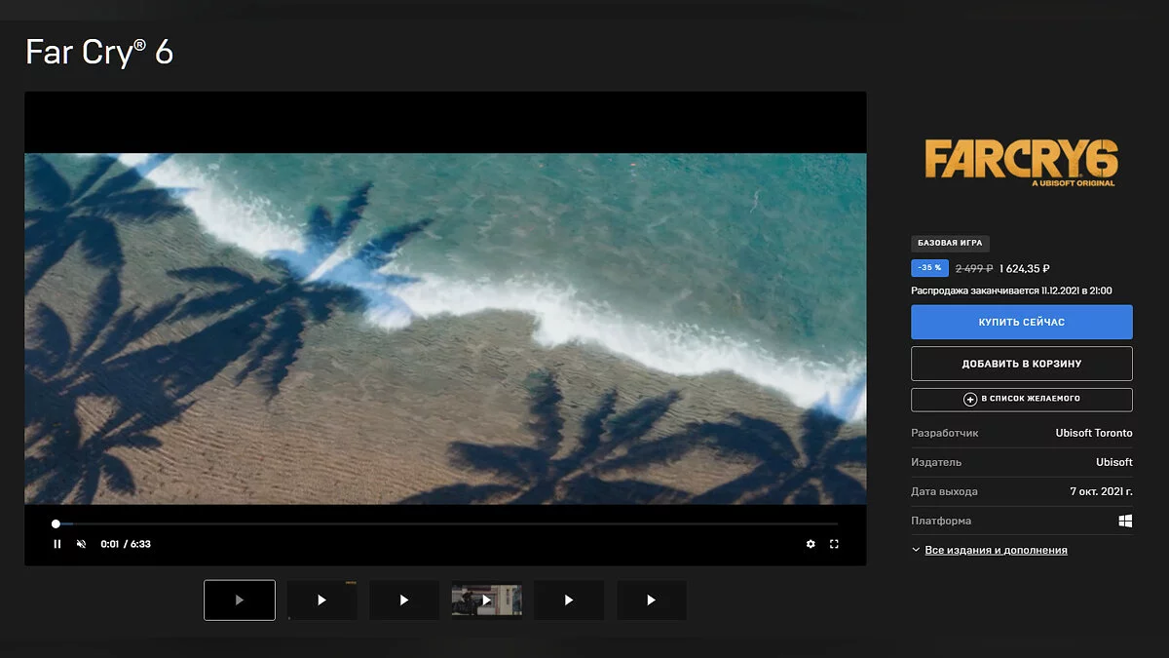Select the second video thumbnail
The width and height of the screenshot is (1169, 658).
(321, 600)
